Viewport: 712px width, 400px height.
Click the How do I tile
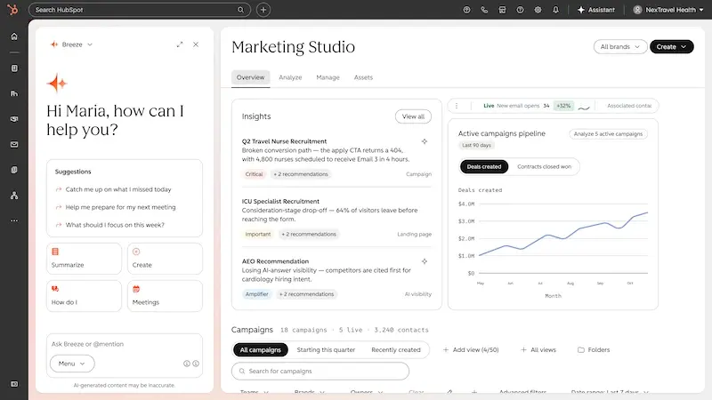84,296
